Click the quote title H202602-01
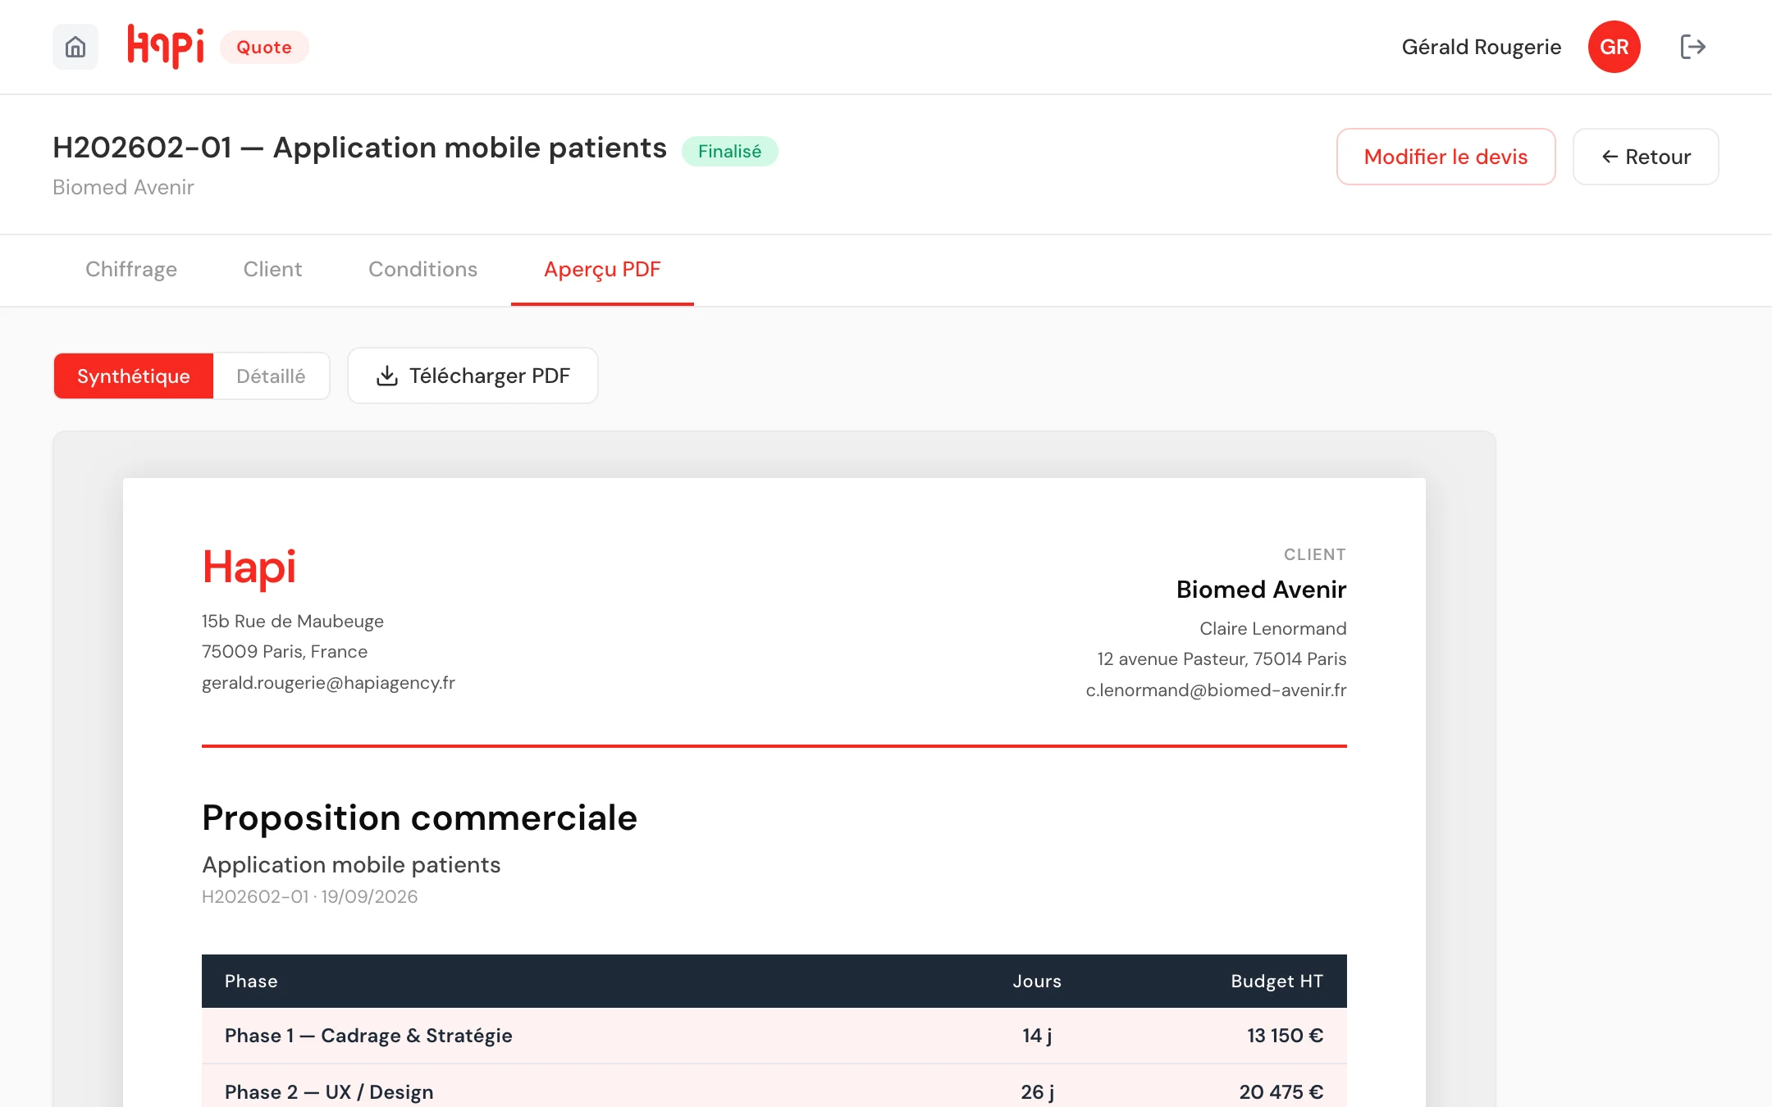The height and width of the screenshot is (1107, 1772). point(359,148)
